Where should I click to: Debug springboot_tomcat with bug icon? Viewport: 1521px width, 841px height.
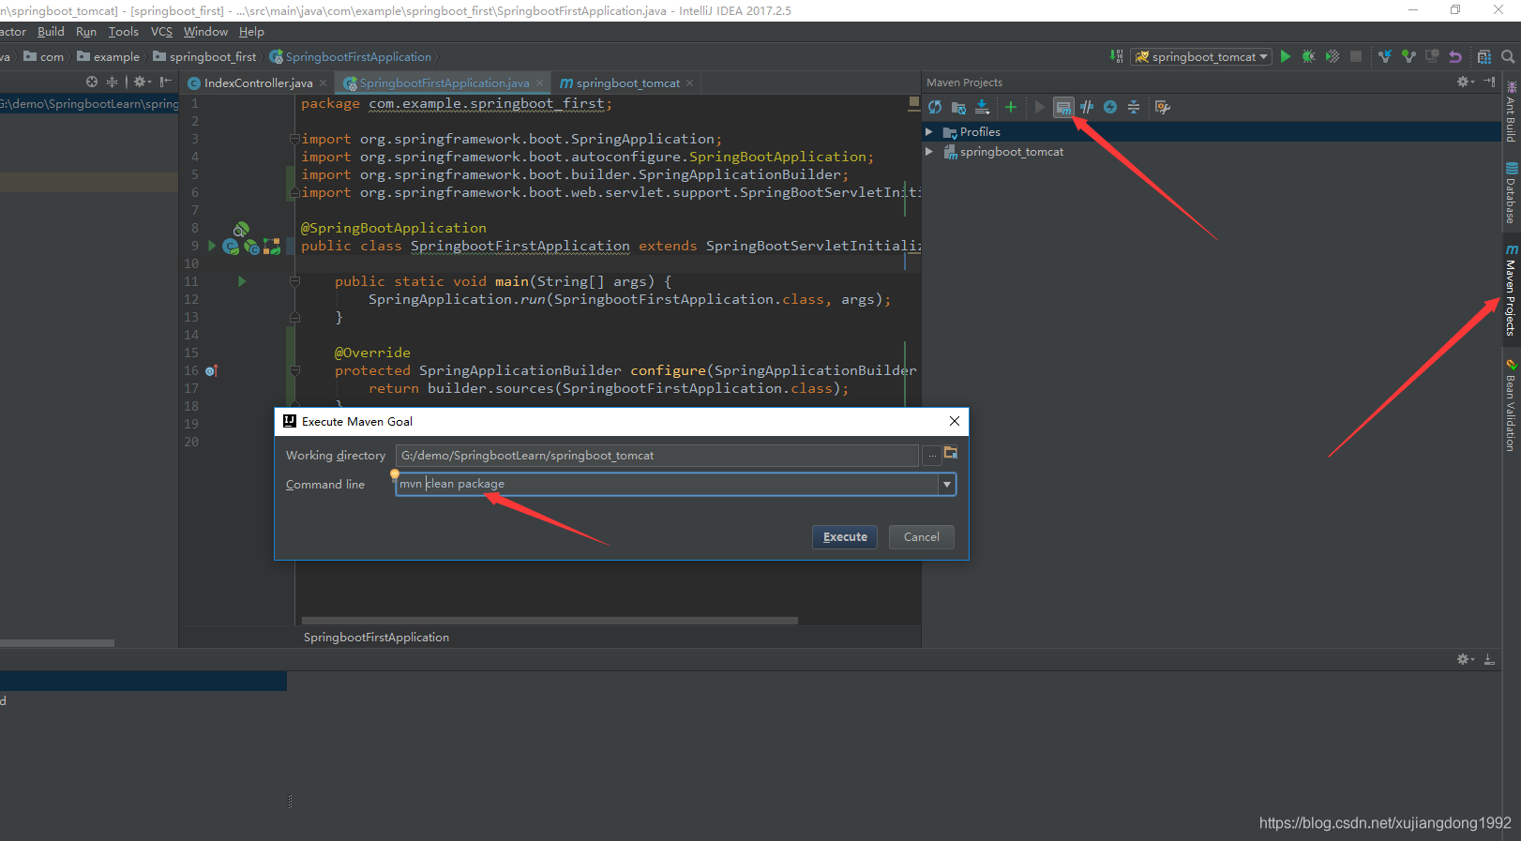click(1309, 56)
